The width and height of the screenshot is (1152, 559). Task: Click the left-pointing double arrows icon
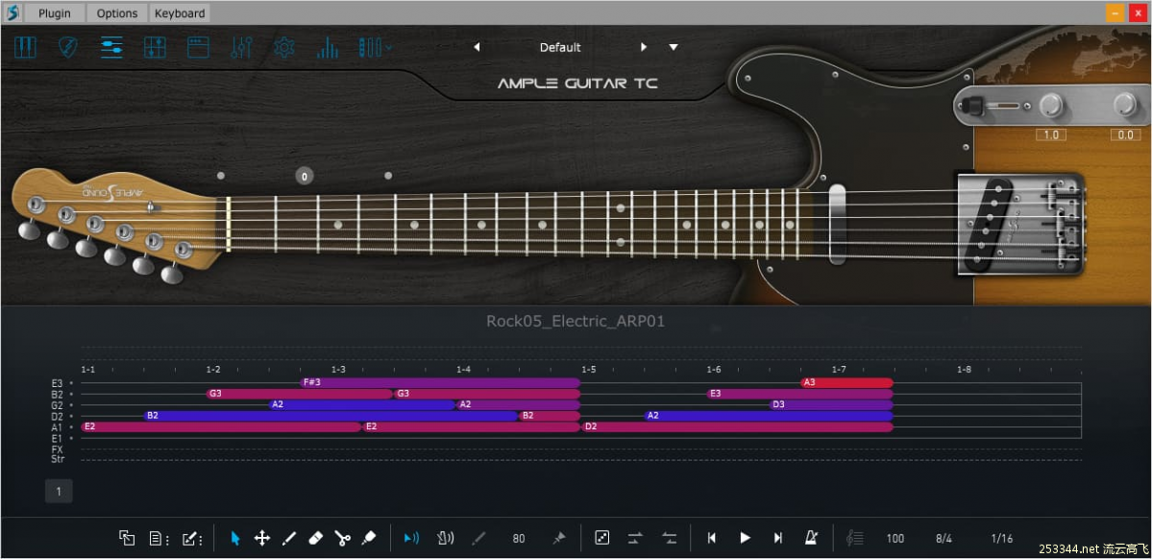(670, 539)
